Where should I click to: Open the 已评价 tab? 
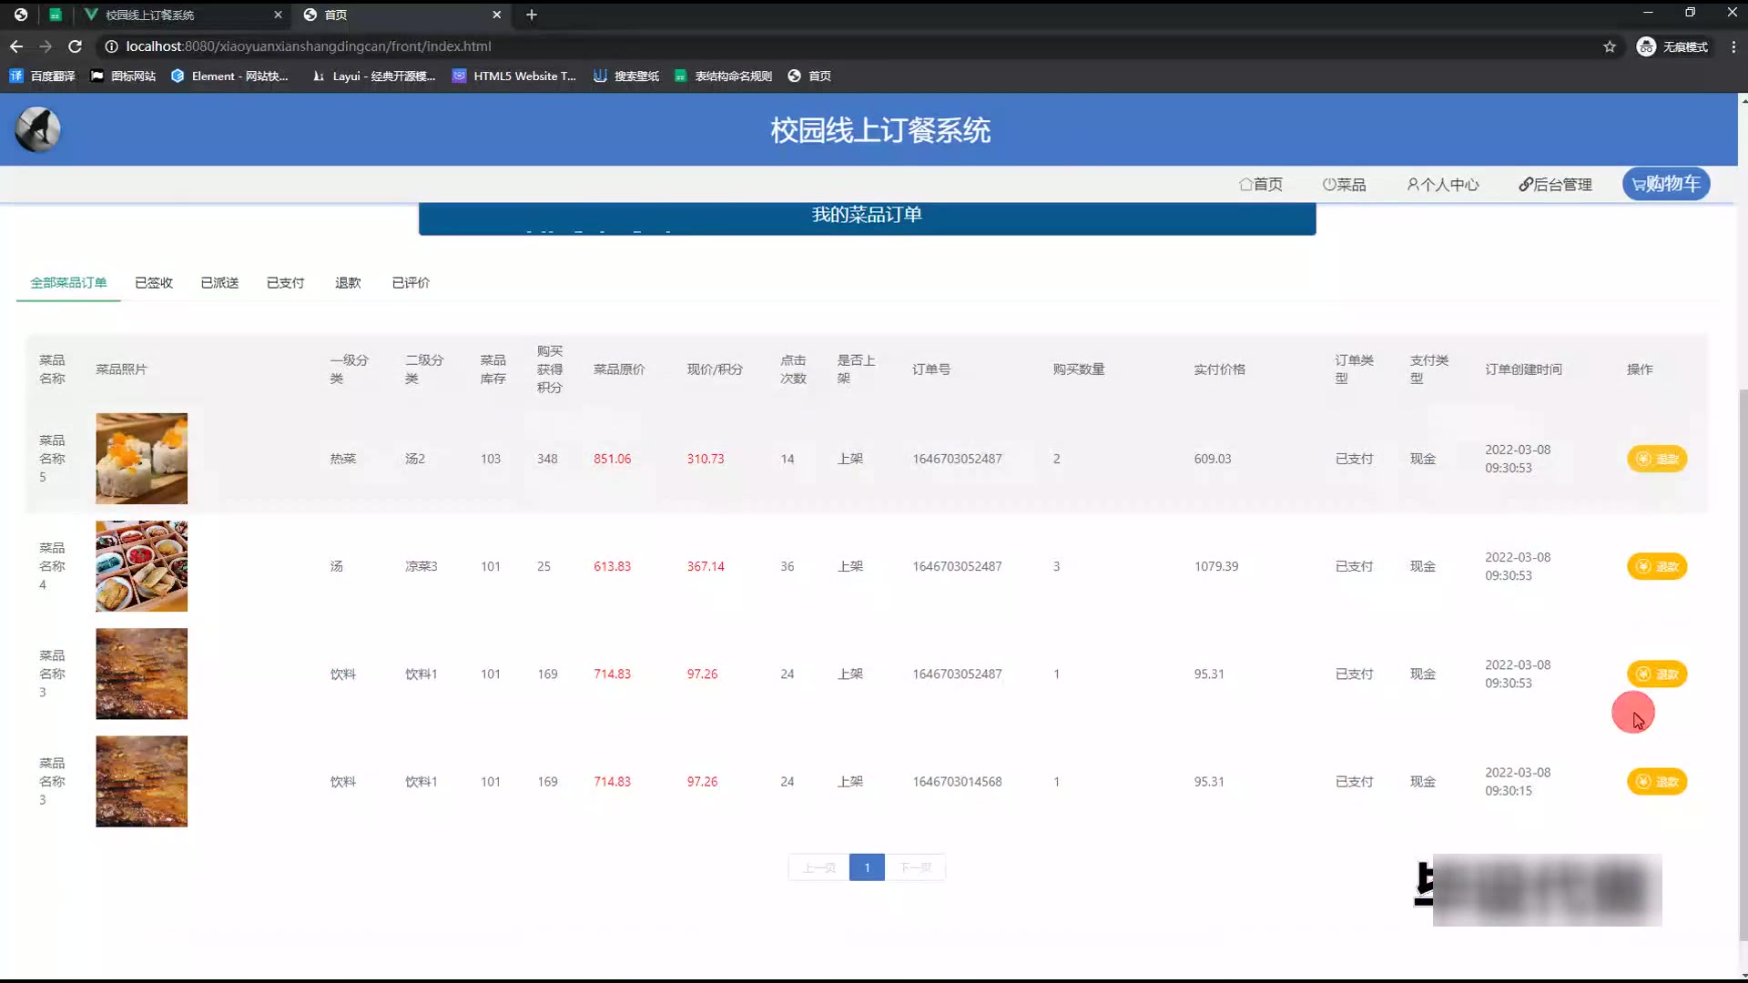411,283
